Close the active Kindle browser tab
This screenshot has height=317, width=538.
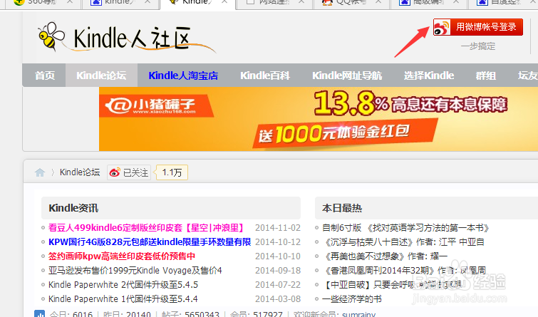[224, 2]
